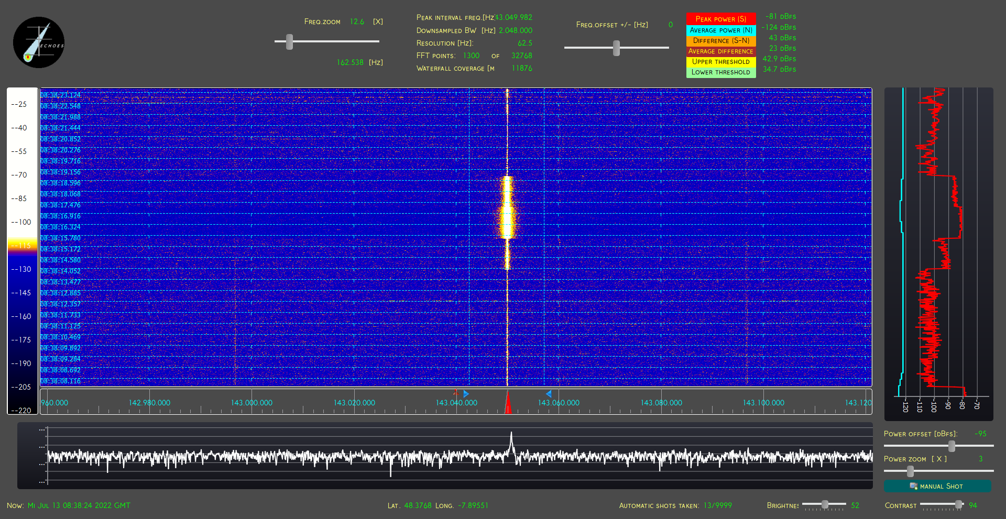Click the 143.040.000 frequency label

tap(456, 403)
